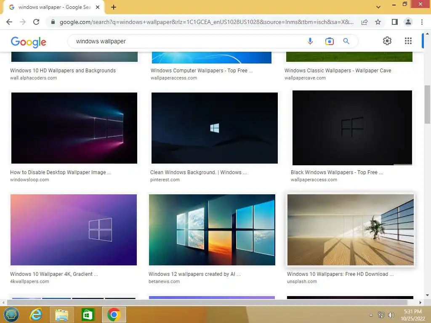
Task: Open Google apps grid
Action: tap(408, 41)
